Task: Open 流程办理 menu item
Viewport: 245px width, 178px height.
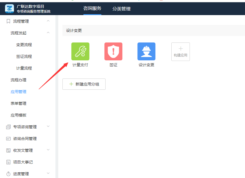Action: tap(18, 80)
